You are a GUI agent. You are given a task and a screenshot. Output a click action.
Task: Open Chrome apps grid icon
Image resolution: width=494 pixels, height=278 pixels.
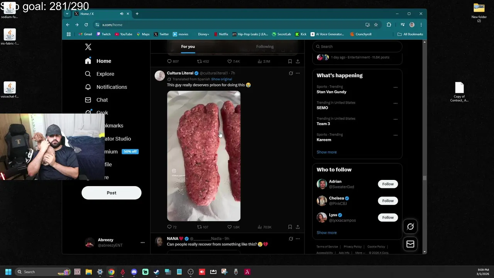pos(69,34)
